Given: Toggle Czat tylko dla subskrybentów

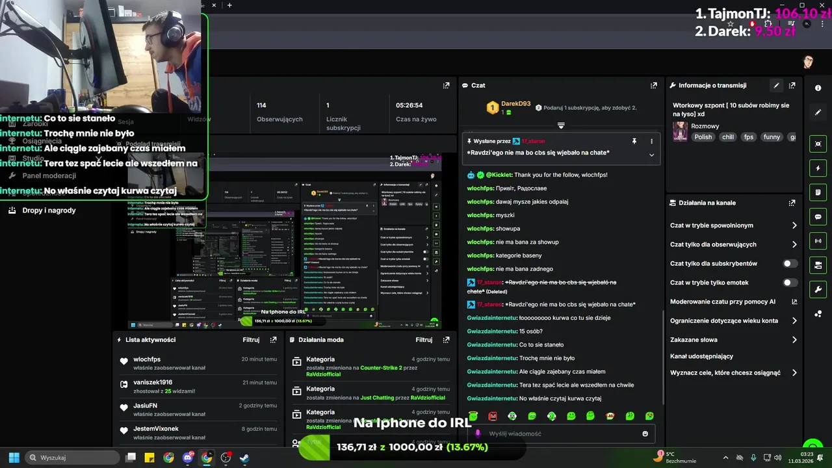Looking at the screenshot, I should 790,264.
